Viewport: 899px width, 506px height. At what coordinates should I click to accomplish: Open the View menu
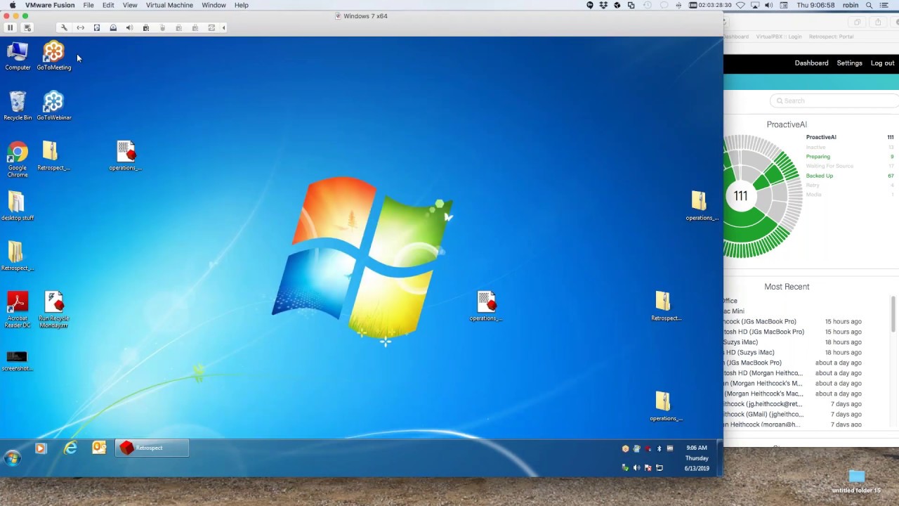130,5
